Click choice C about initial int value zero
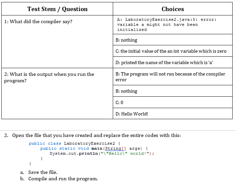Image resolution: width=236 pixels, height=188 pixels. [x=173, y=51]
